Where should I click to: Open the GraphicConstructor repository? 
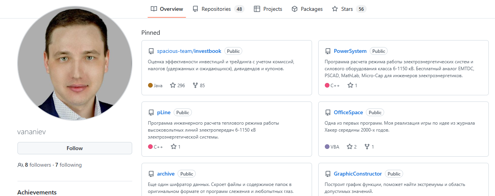(x=358, y=174)
